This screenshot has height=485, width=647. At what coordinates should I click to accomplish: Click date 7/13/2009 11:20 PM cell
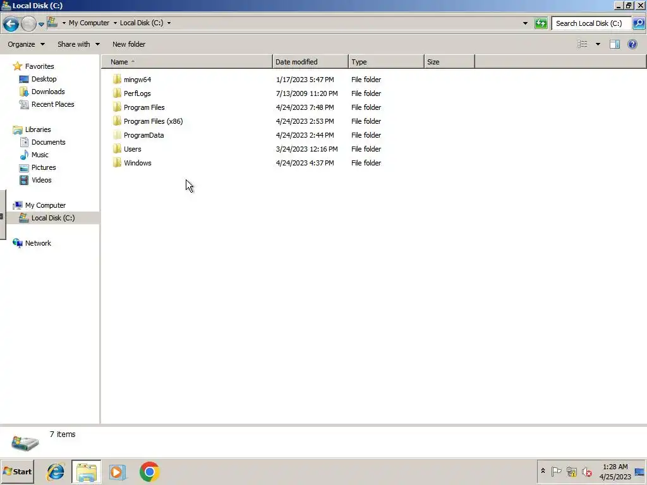(307, 93)
